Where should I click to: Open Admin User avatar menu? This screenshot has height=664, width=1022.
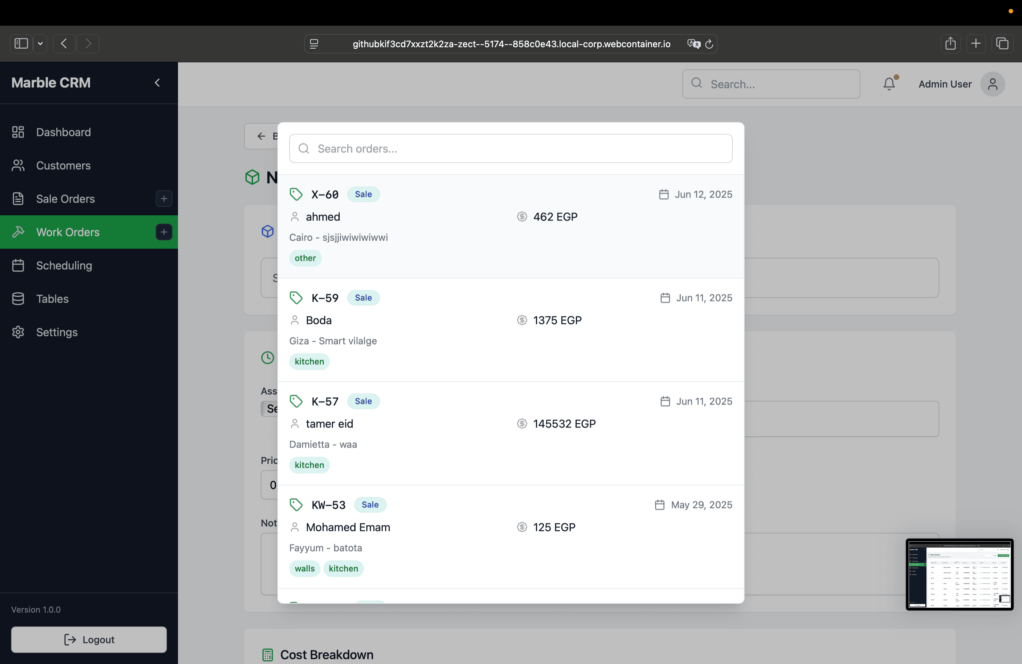click(992, 84)
